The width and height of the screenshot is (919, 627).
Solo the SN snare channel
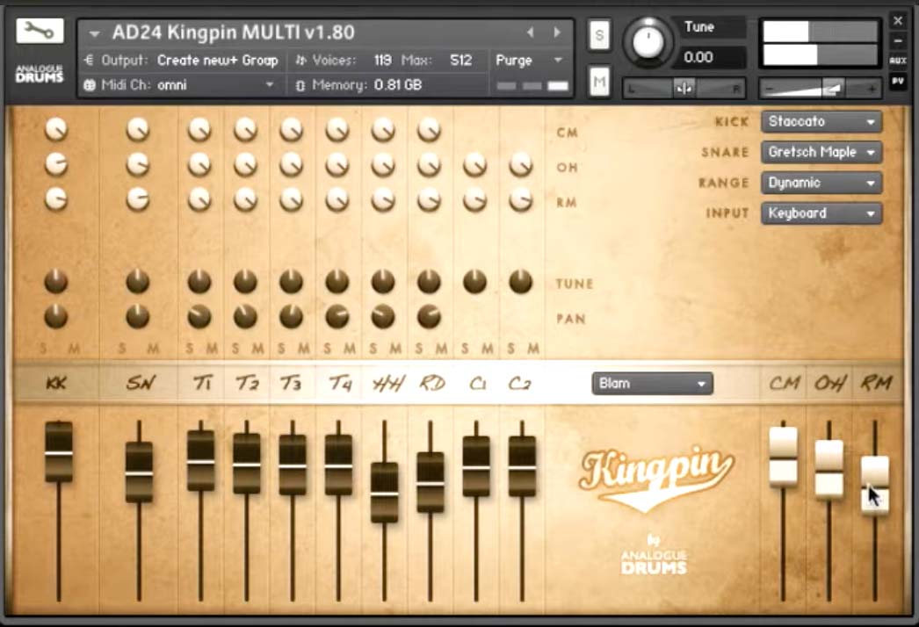pos(122,349)
